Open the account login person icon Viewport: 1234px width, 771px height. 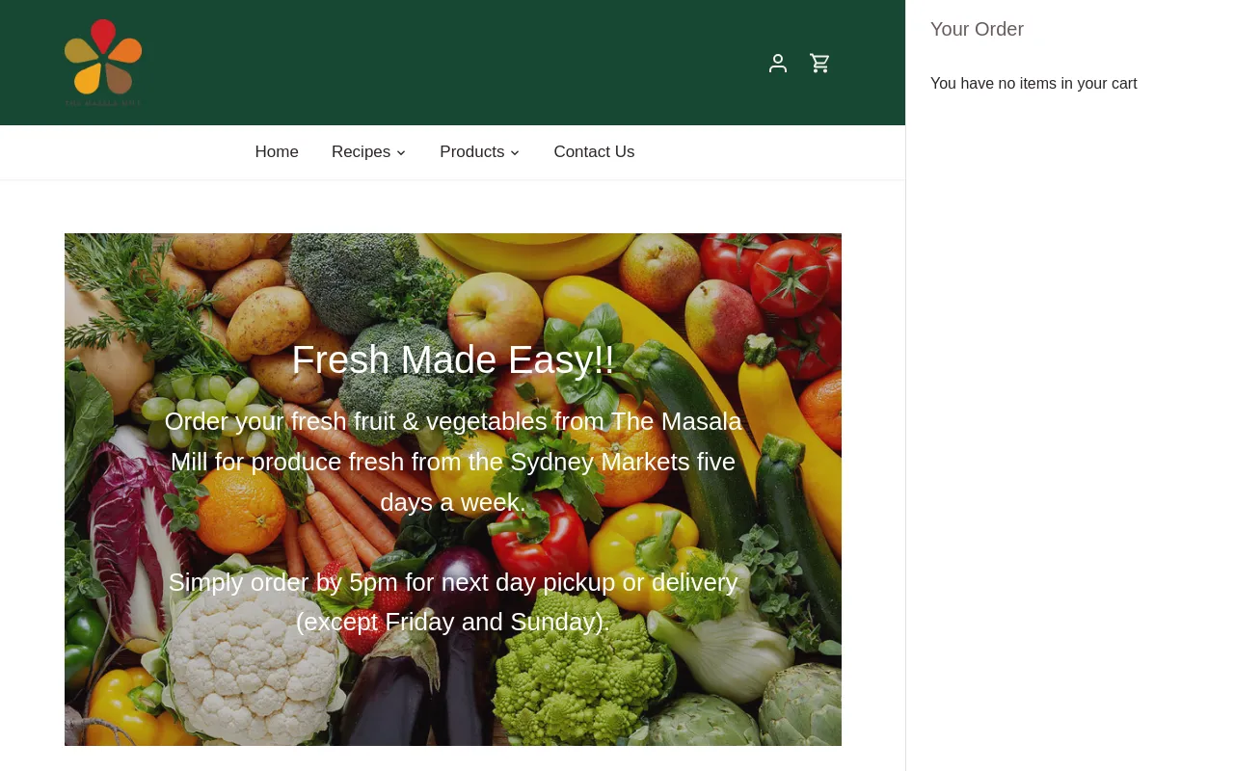point(778,63)
